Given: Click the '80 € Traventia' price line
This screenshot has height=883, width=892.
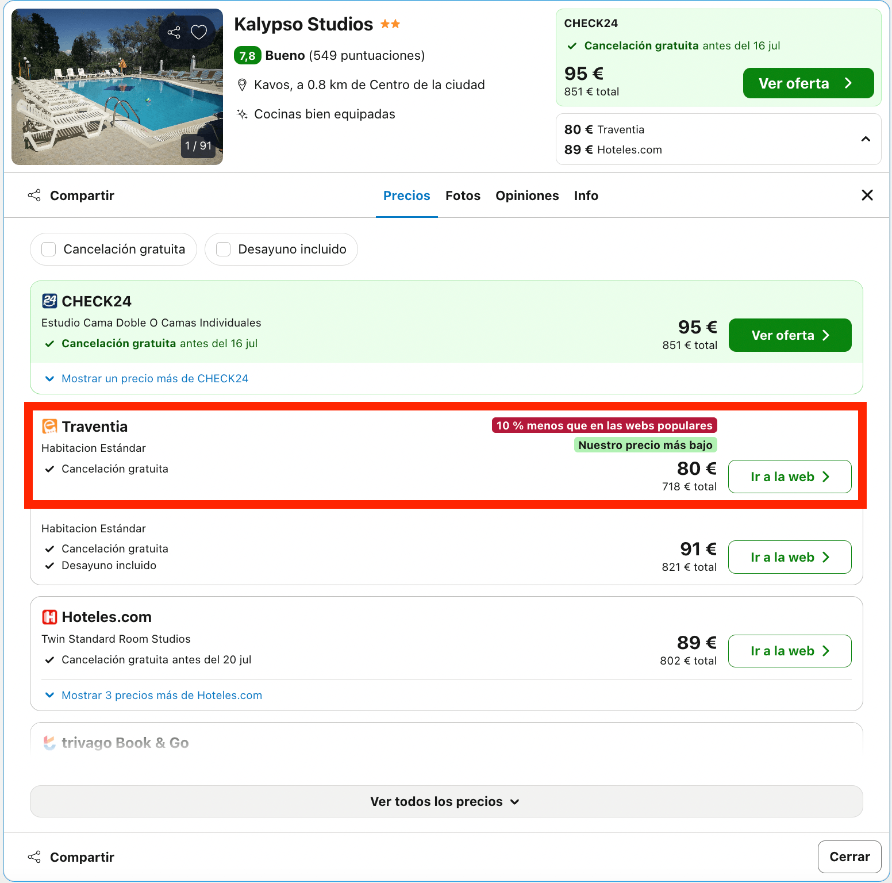Looking at the screenshot, I should pyautogui.click(x=604, y=129).
